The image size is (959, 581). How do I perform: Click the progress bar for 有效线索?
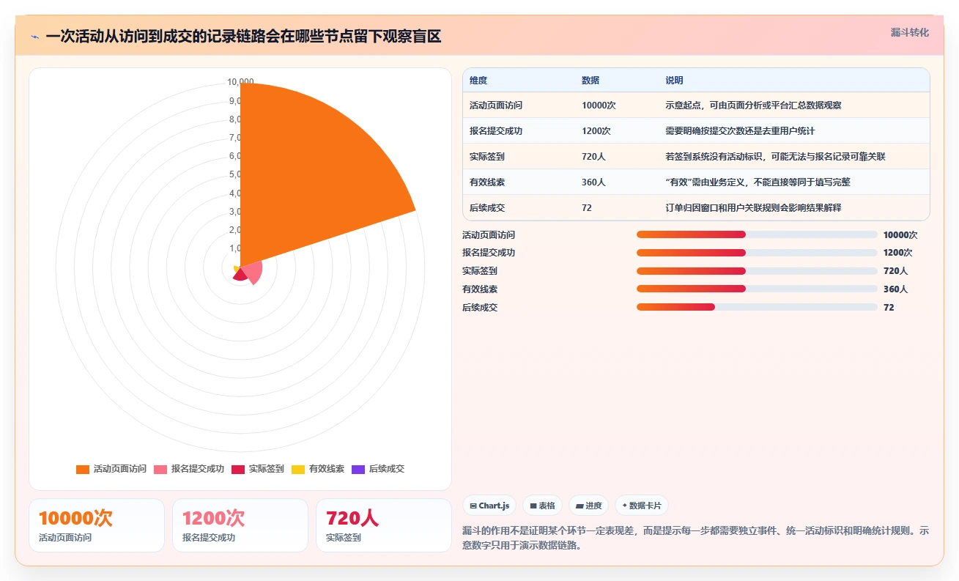pyautogui.click(x=757, y=289)
